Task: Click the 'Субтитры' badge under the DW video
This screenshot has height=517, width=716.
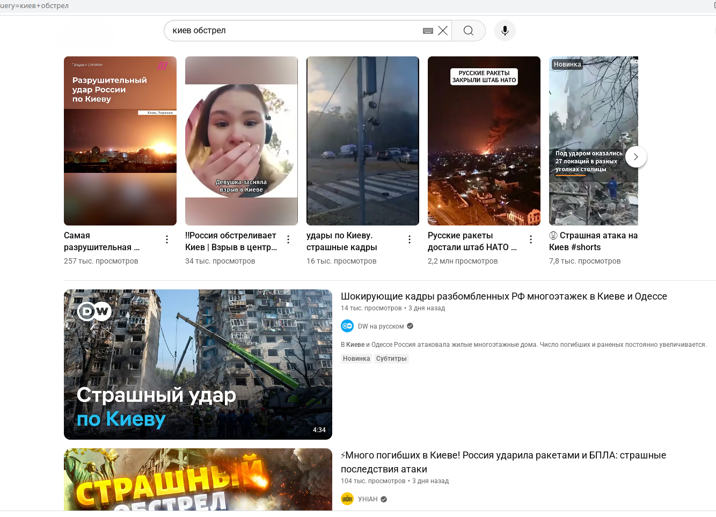Action: (x=391, y=359)
